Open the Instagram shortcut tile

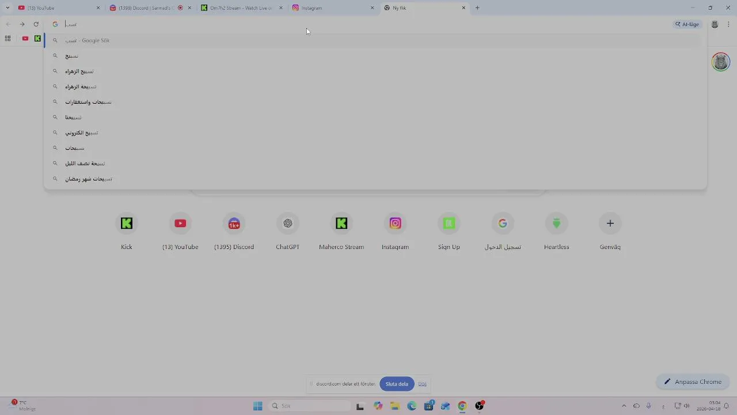(x=395, y=232)
